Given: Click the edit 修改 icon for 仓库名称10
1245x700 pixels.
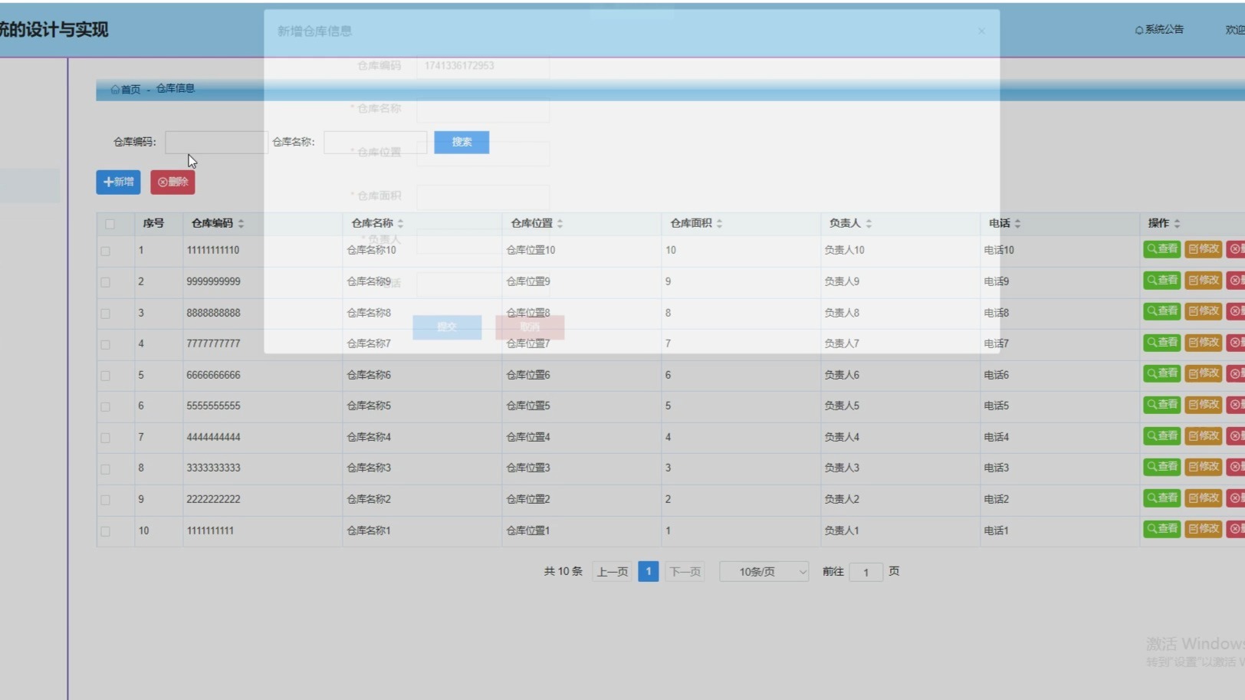Looking at the screenshot, I should [1193, 249].
